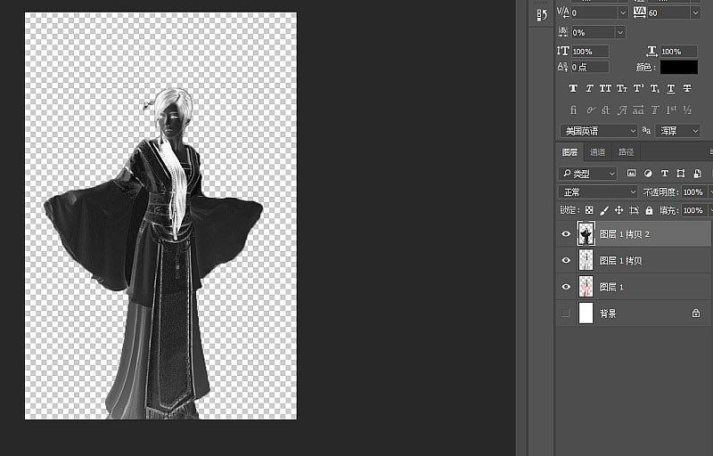The height and width of the screenshot is (456, 713).
Task: Toggle underline text style
Action: (670, 88)
